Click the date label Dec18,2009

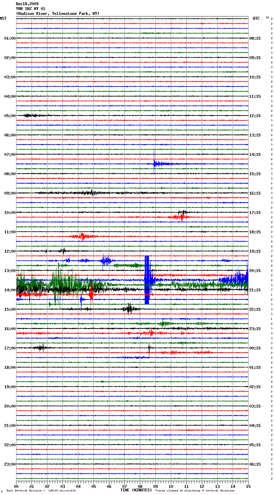click(27, 4)
